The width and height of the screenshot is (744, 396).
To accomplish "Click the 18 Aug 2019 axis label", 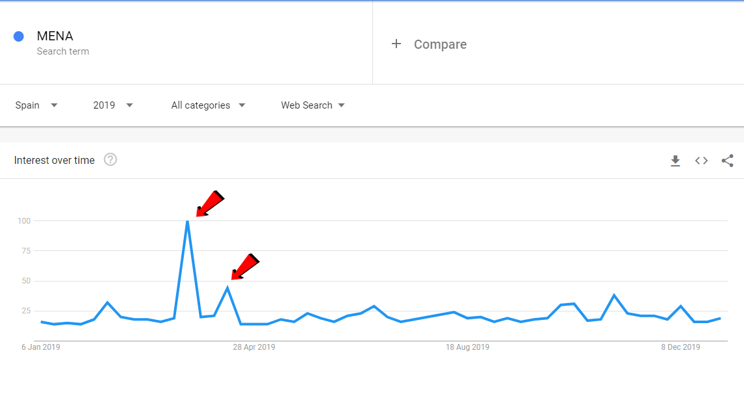I will (467, 347).
